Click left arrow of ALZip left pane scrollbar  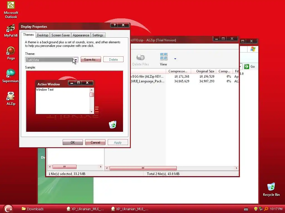(x=50, y=167)
